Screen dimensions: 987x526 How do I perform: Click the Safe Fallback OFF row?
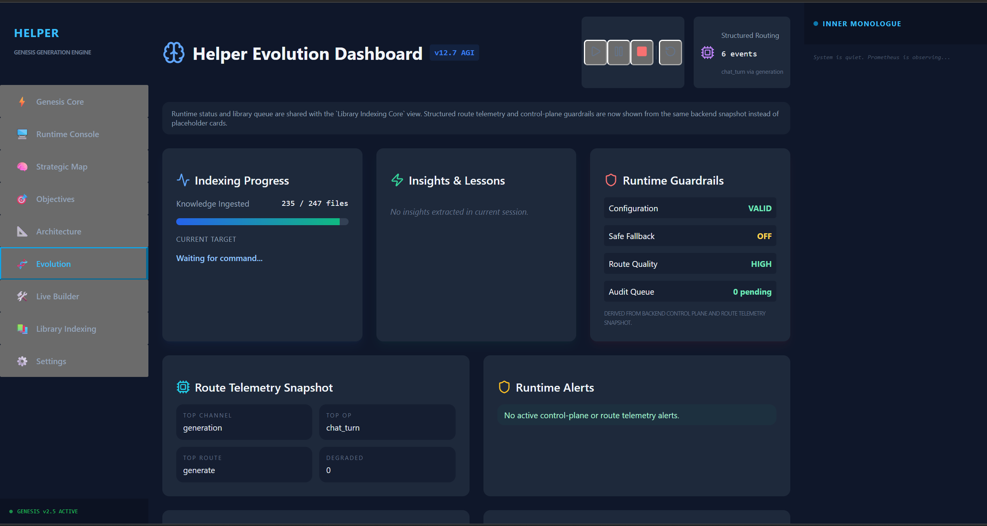[690, 236]
